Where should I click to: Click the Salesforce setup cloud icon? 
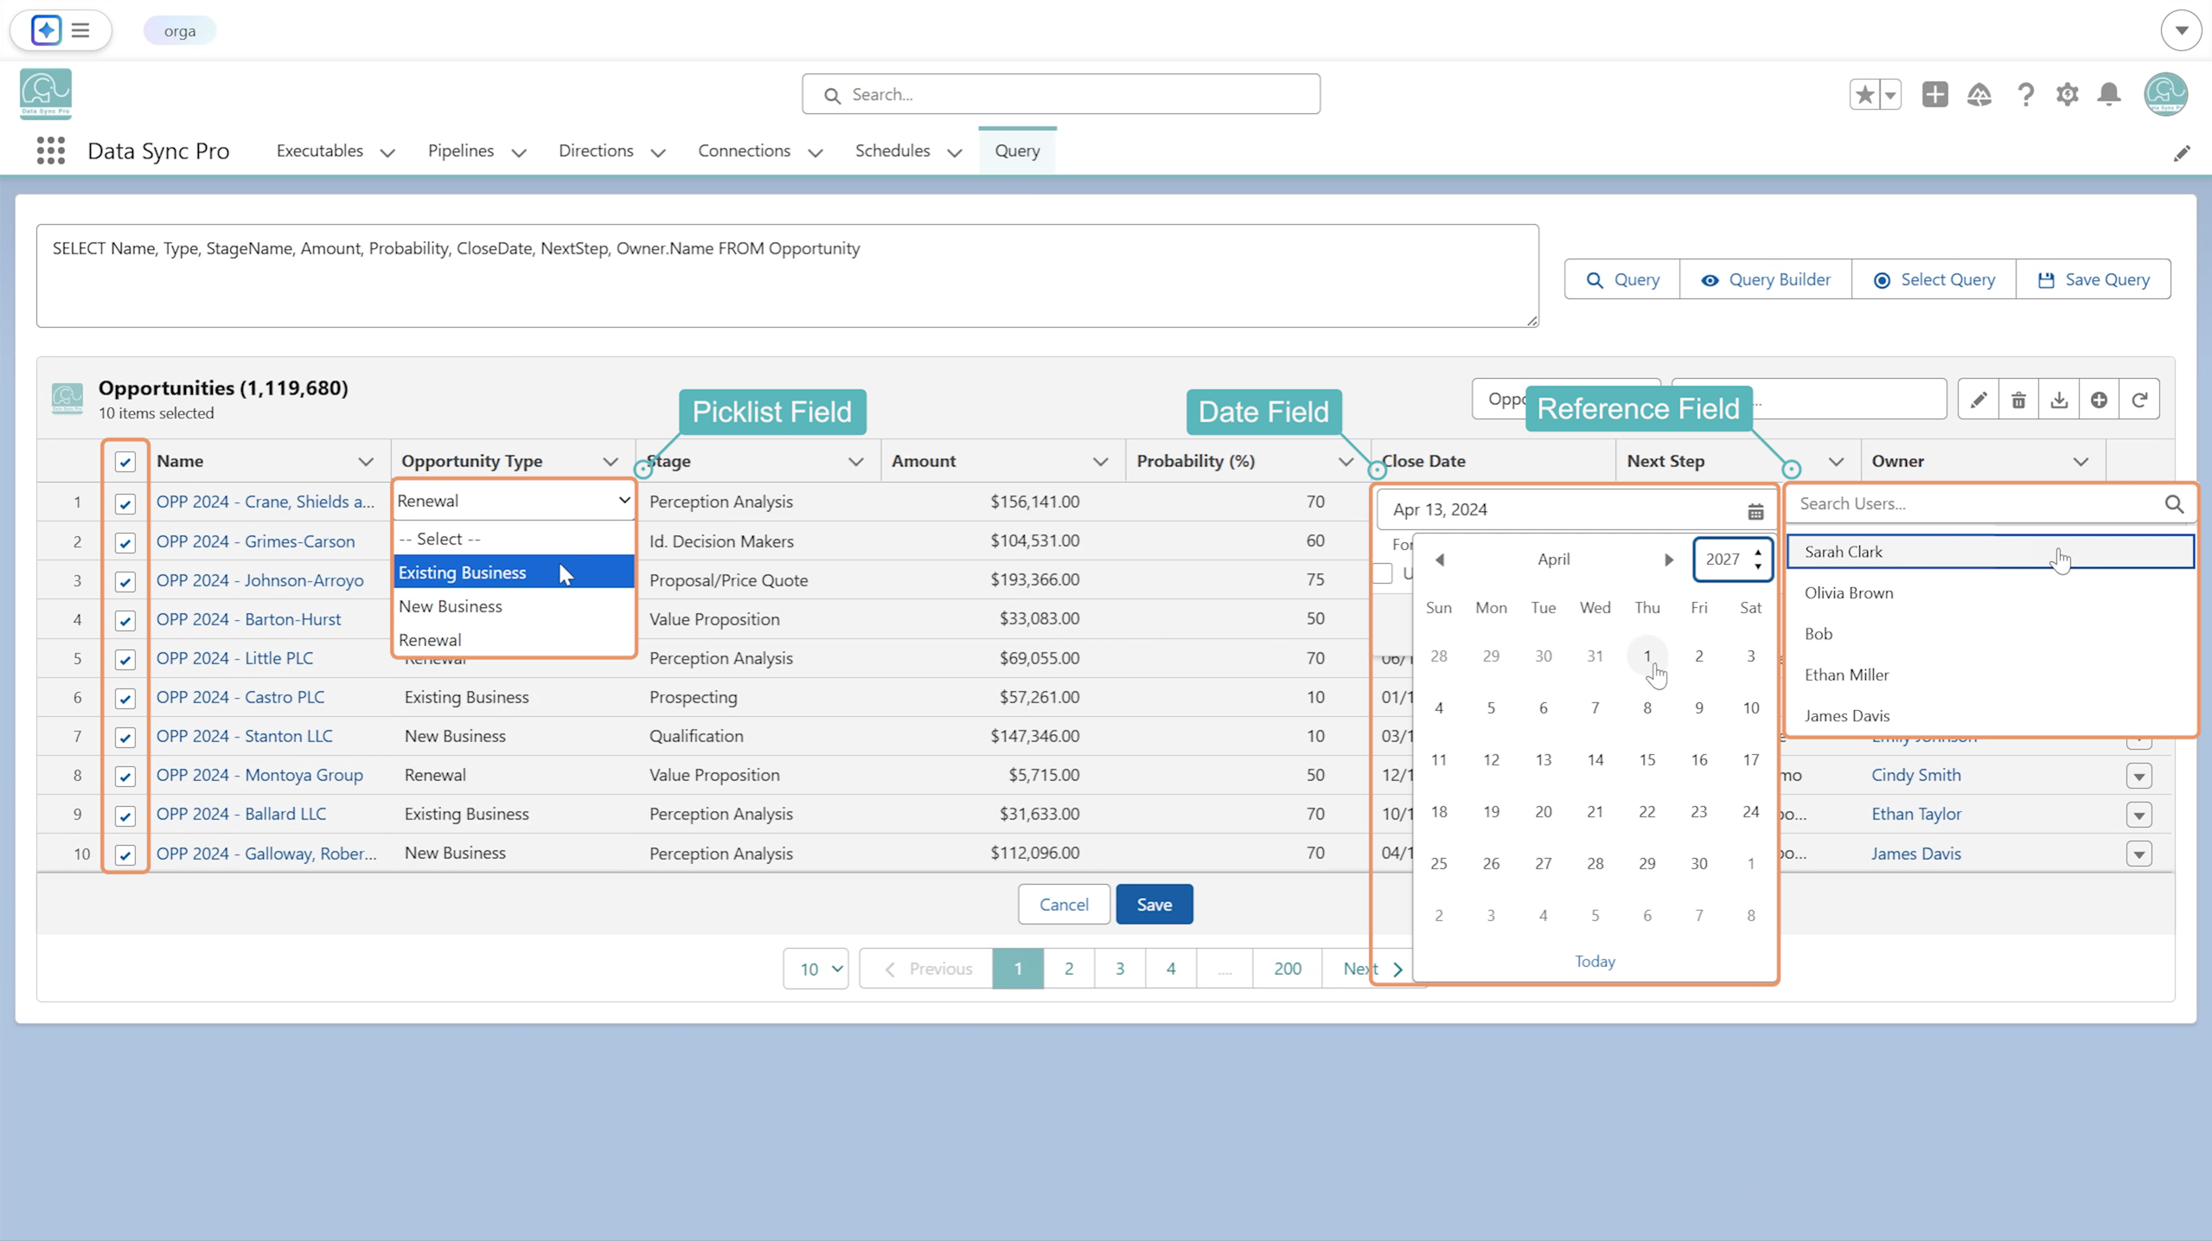pyautogui.click(x=1979, y=94)
